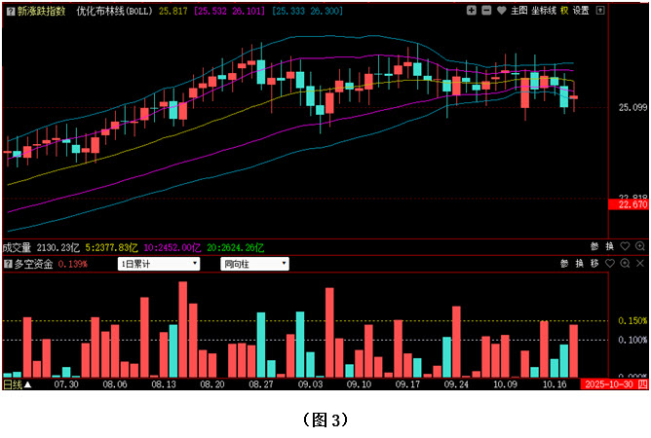651x438 pixels.
Task: Toggle the 权 adjustment option
Action: [564, 11]
